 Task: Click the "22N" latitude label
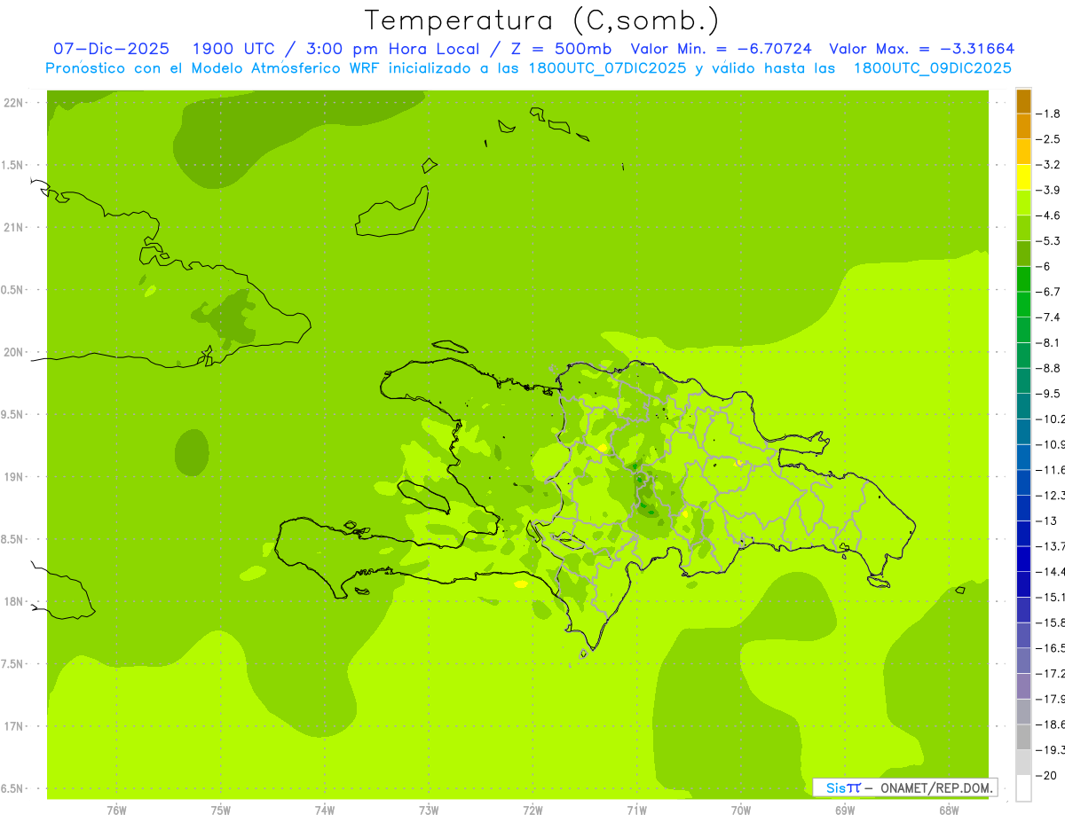(x=12, y=103)
